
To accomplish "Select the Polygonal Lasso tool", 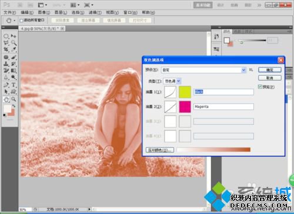I will click(6, 42).
